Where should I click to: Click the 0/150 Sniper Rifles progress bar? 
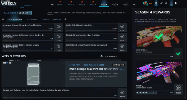click(91, 30)
